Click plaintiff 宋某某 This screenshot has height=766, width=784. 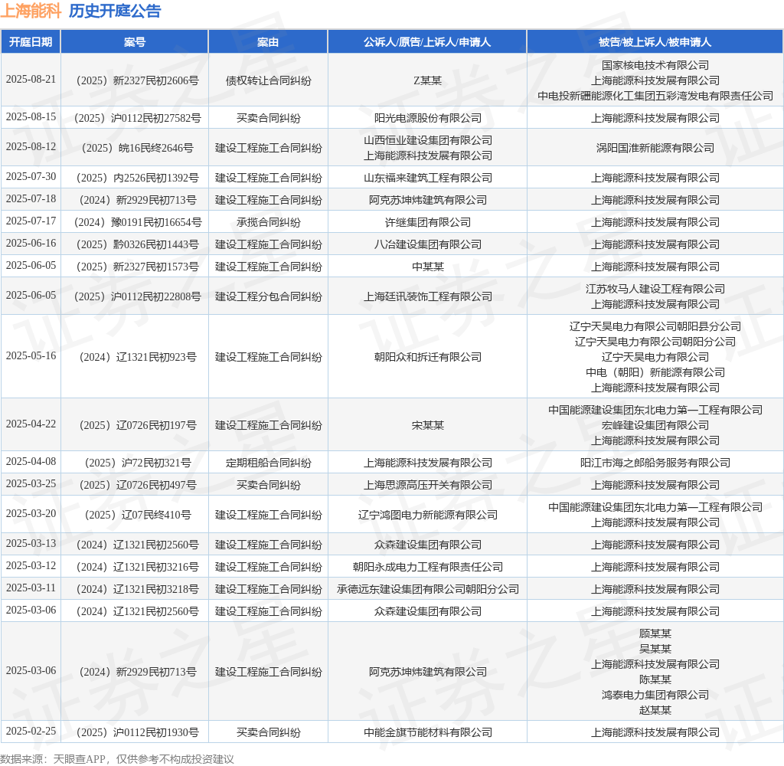[427, 425]
